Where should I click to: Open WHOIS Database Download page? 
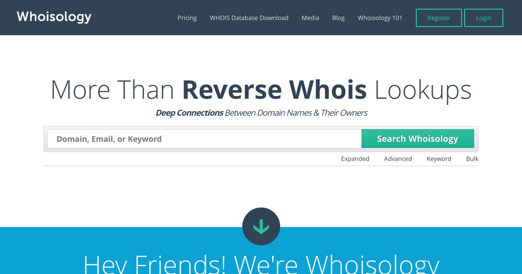[249, 18]
